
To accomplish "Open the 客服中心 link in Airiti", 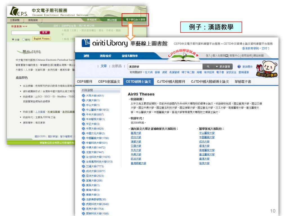I will pyautogui.click(x=235, y=55).
